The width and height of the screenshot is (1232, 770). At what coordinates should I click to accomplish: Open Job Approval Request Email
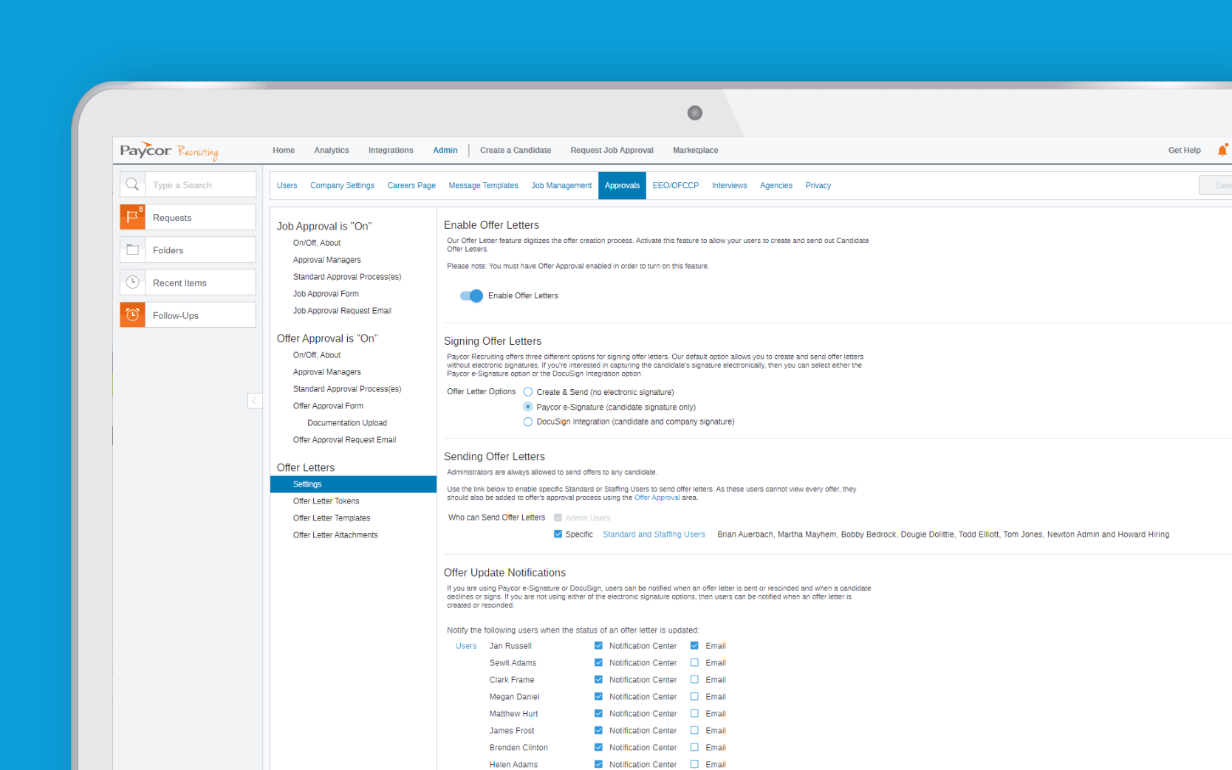(342, 311)
